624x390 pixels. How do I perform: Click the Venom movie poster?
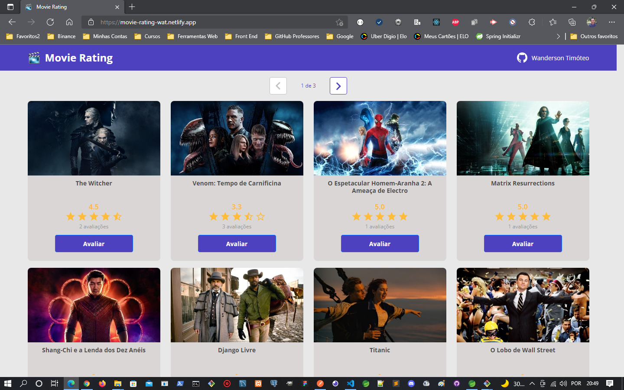point(237,138)
